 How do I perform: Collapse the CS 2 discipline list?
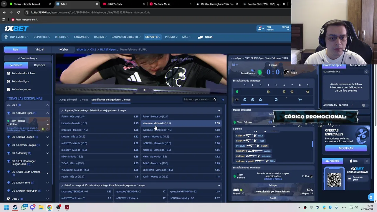pos(47,105)
